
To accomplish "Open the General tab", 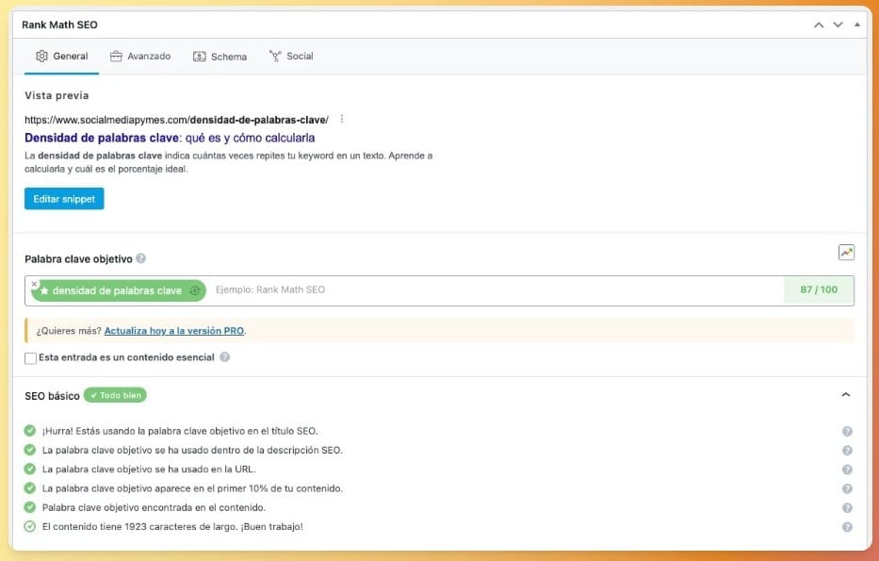I will (x=61, y=57).
